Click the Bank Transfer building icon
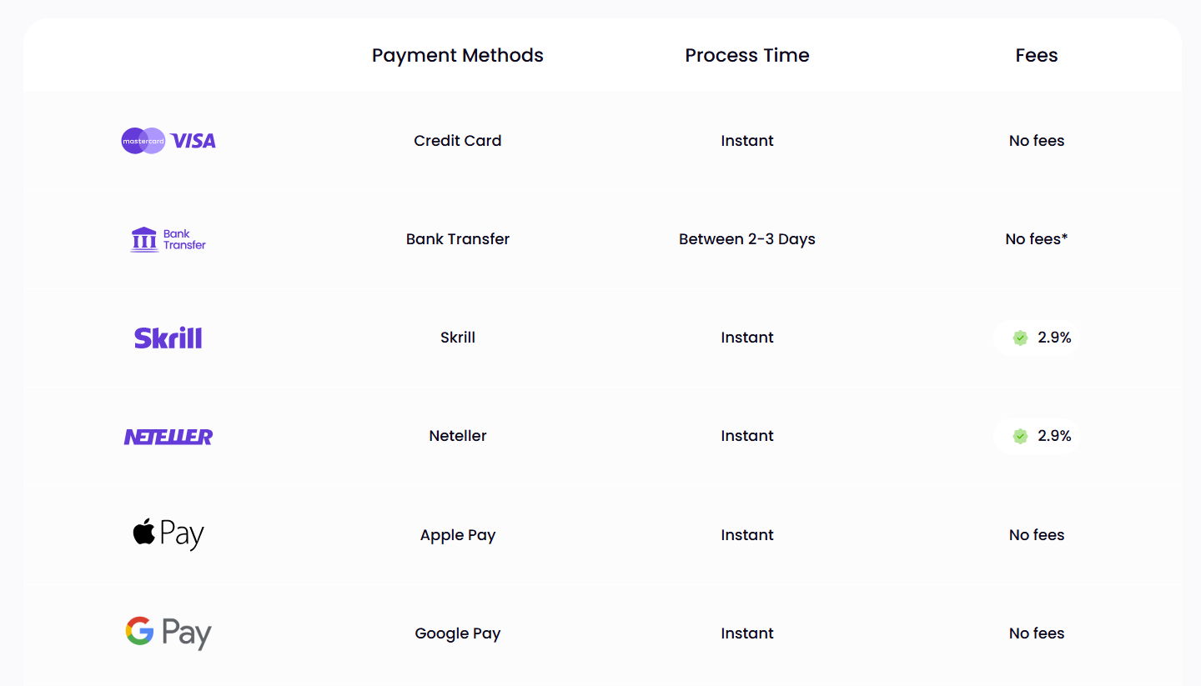This screenshot has height=686, width=1201. tap(144, 239)
